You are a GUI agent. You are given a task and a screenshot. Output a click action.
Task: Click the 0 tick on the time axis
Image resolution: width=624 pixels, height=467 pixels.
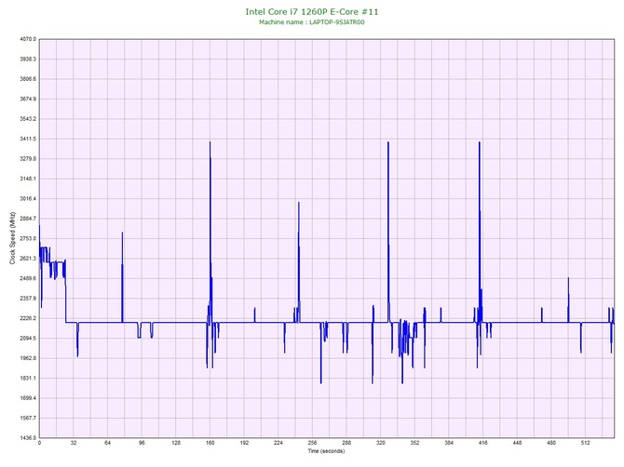39,443
